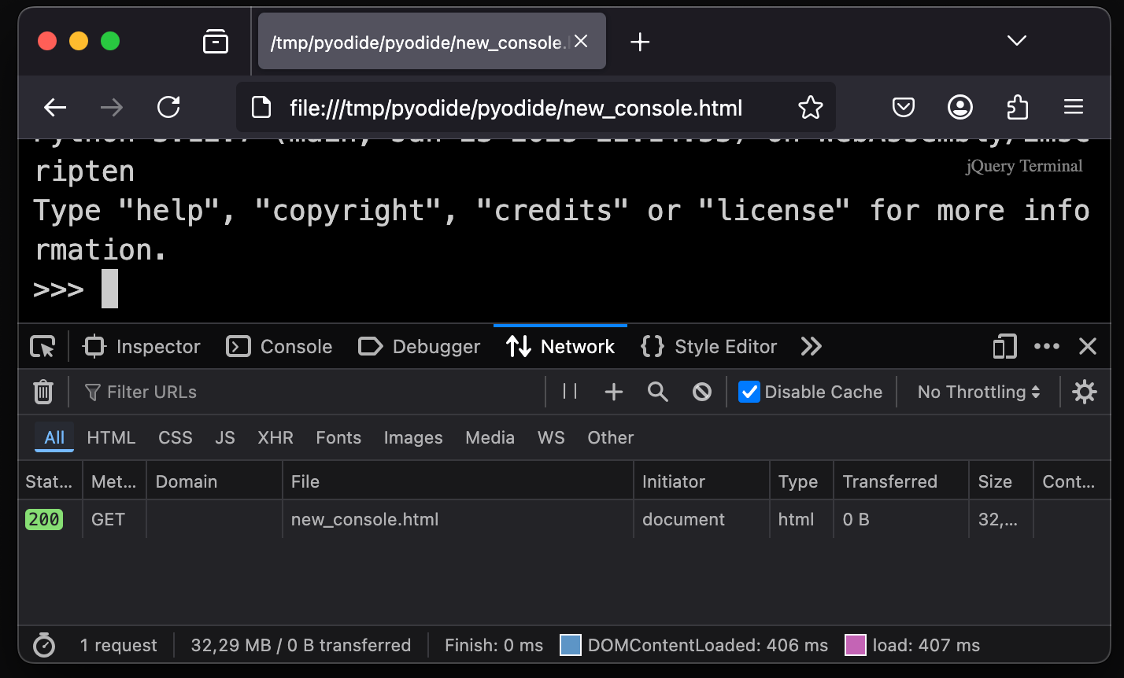Switch to the Debugger panel

click(x=419, y=347)
